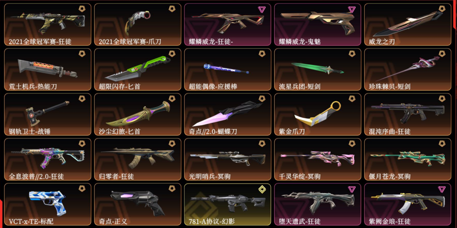Pick the 沙尘幻旅-匕首 curved dagger

click(138, 114)
